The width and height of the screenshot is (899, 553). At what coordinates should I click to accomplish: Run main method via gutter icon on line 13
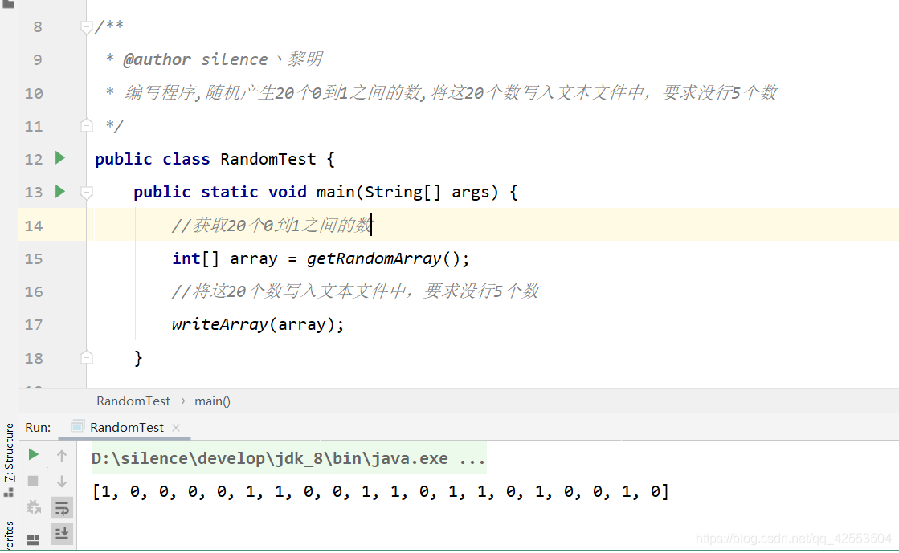tap(59, 192)
